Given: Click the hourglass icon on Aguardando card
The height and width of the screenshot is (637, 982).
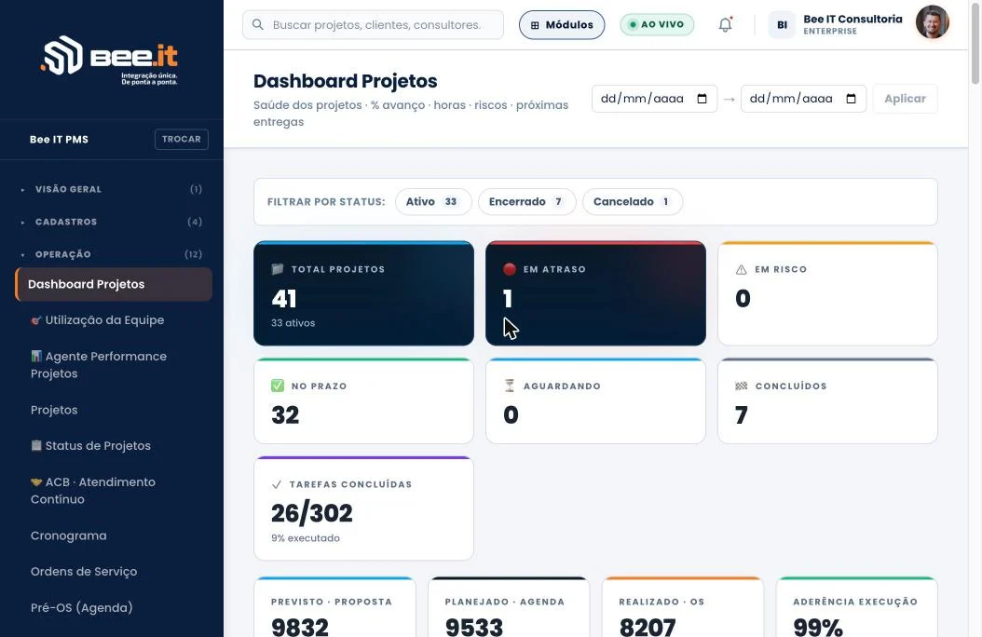Looking at the screenshot, I should [x=510, y=386].
